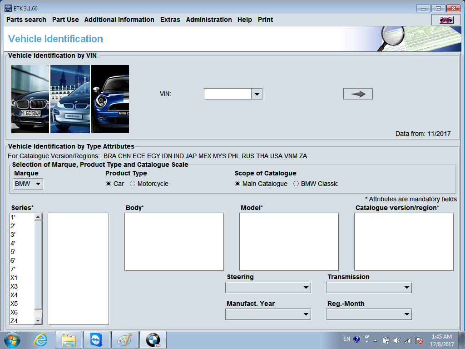The width and height of the screenshot is (465, 349).
Task: Select series 4' in the list
Action: pyautogui.click(x=22, y=243)
